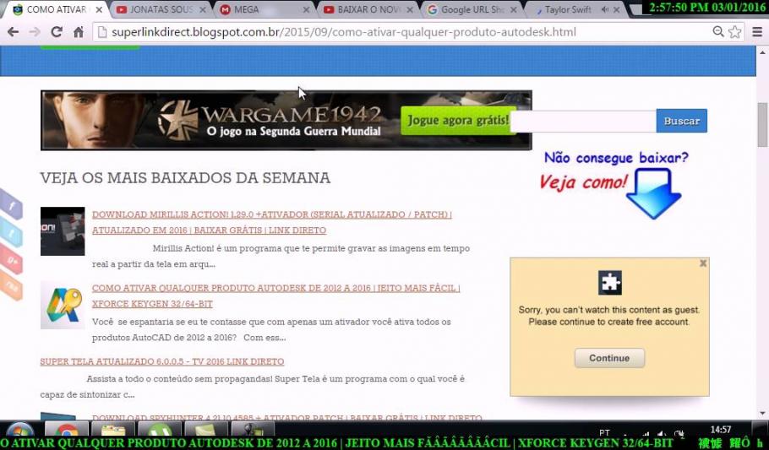Close the Taylor Swift tab
Viewport: 769px width, 450px height.
coord(617,10)
